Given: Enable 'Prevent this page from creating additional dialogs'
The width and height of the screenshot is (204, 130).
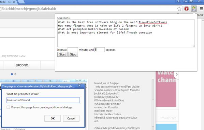Looking at the screenshot, I should 8,107.
